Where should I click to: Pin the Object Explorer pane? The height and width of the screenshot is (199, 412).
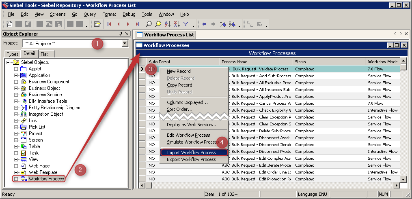pyautogui.click(x=121, y=34)
